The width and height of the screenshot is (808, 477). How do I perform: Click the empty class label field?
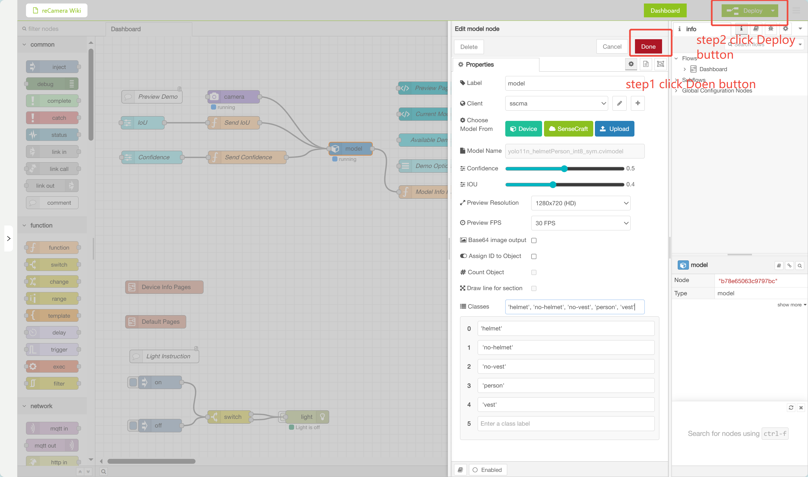566,424
